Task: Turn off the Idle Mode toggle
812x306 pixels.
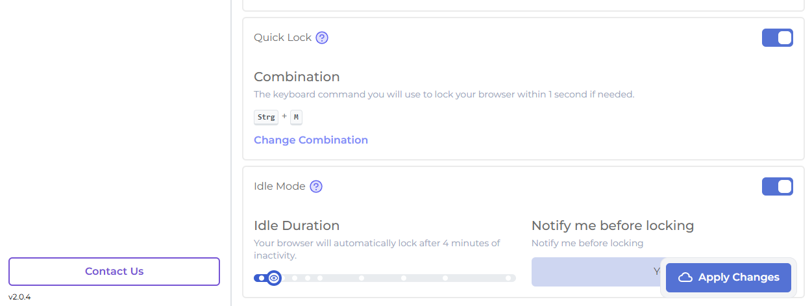Action: click(x=777, y=186)
